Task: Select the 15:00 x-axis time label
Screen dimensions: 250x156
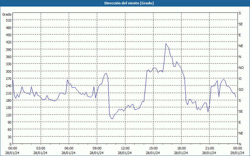Action: click(x=153, y=149)
